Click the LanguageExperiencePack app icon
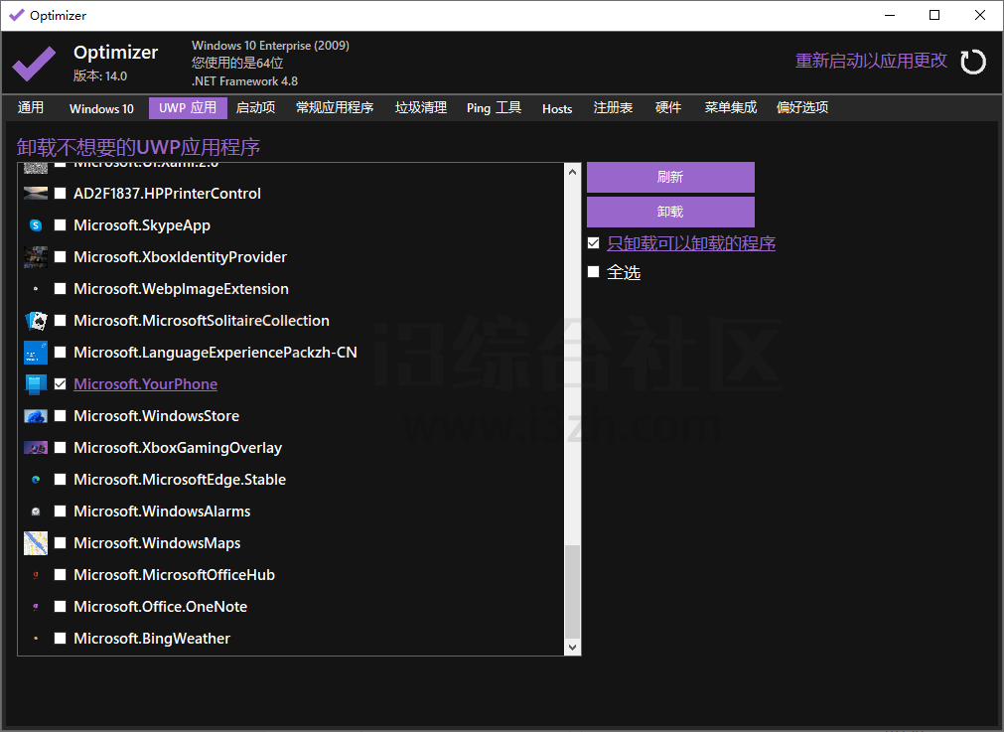 tap(36, 353)
